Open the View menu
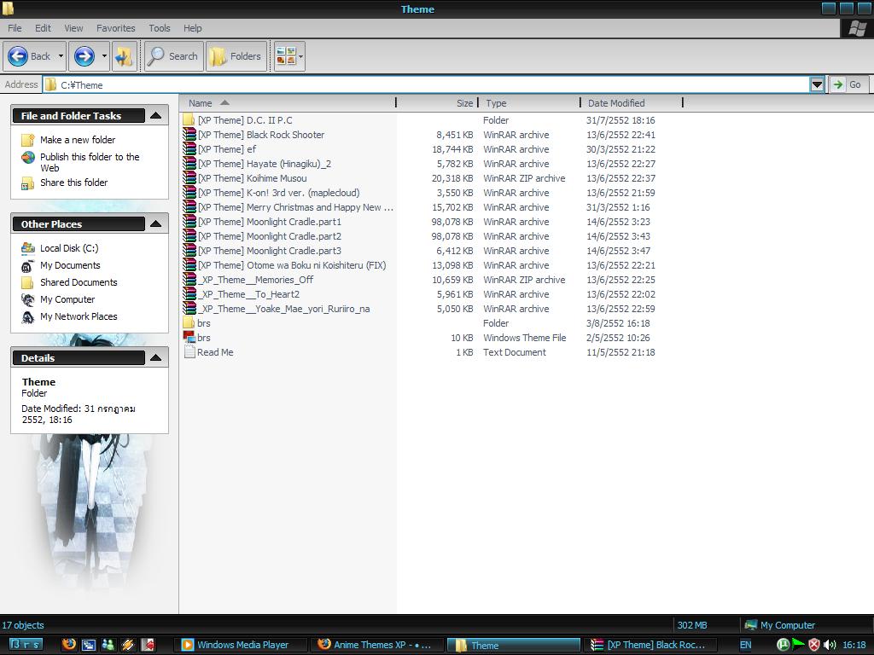This screenshot has width=874, height=655. tap(73, 28)
